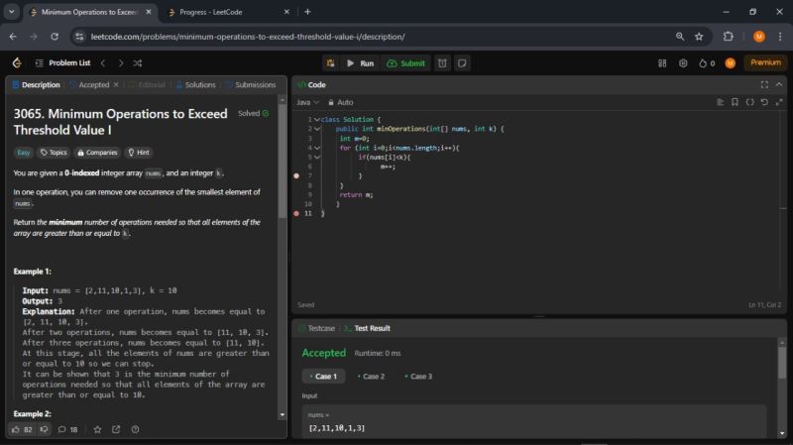Viewport: 793px width, 445px height.
Task: Open the 18 comments discussion
Action: (67, 429)
